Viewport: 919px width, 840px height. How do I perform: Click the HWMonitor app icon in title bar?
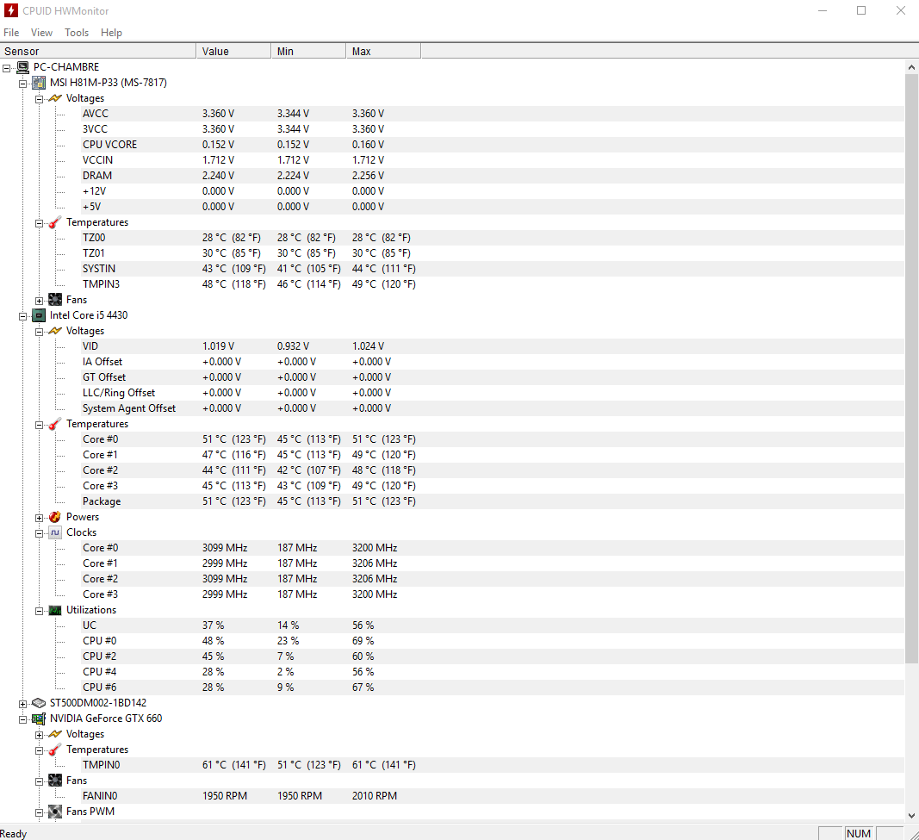[10, 10]
